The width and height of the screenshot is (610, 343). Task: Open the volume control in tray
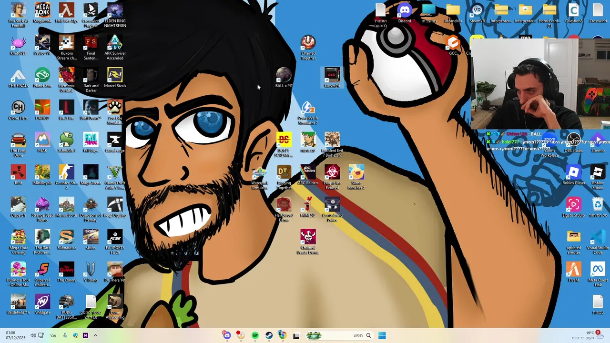[33, 335]
